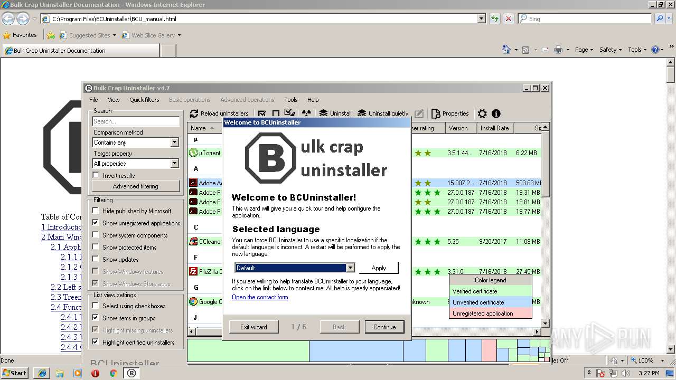Open Properties from the BCU toolbar
Screen dimensions: 676x380
tap(450, 113)
